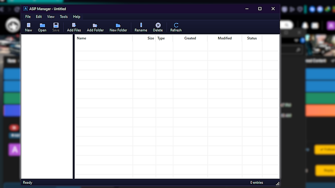335x188 pixels.
Task: Click the empty folder tree pane
Action: tap(47, 106)
